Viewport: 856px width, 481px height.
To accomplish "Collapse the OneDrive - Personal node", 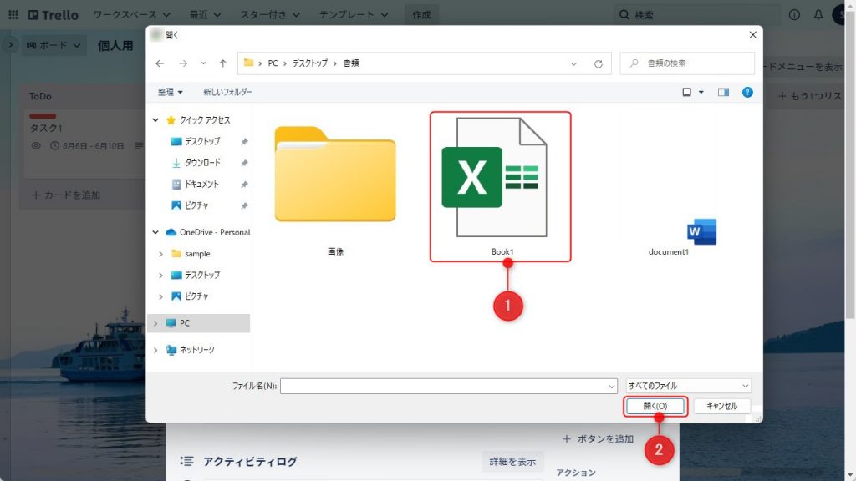I will (155, 232).
